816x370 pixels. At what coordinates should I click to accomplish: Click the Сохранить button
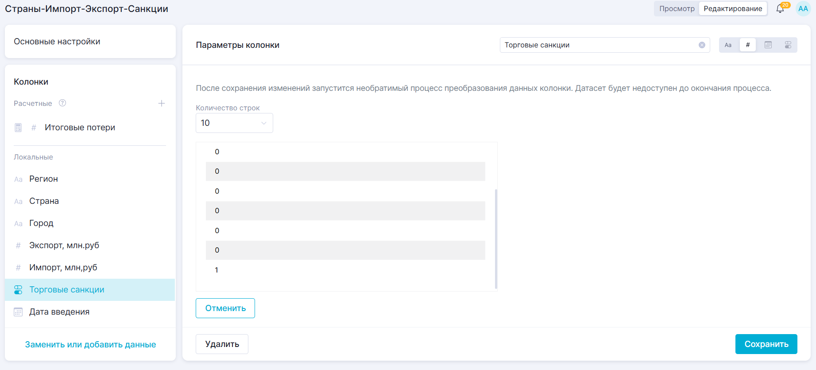tap(766, 344)
